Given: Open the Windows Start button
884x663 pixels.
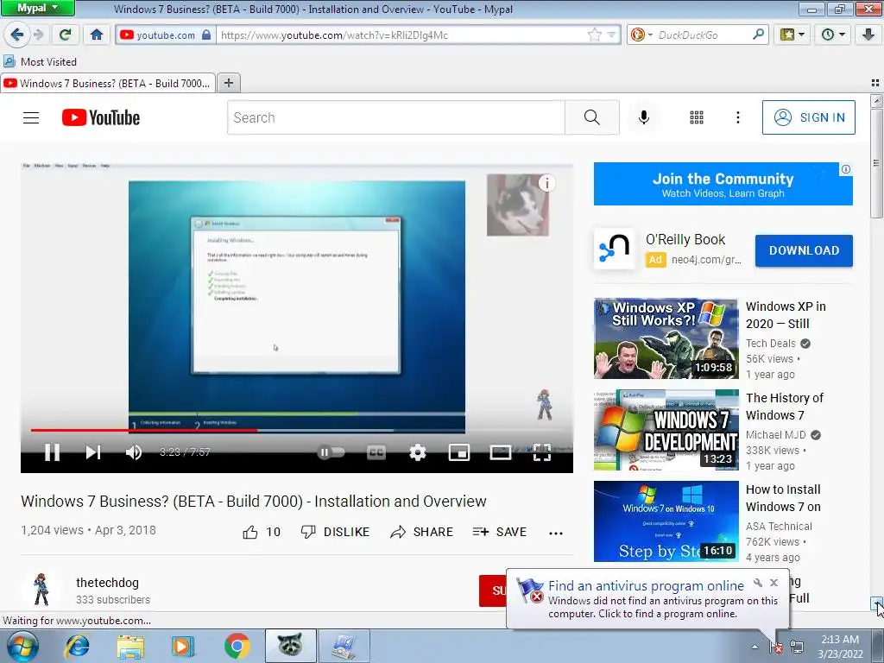Looking at the screenshot, I should click(x=22, y=646).
